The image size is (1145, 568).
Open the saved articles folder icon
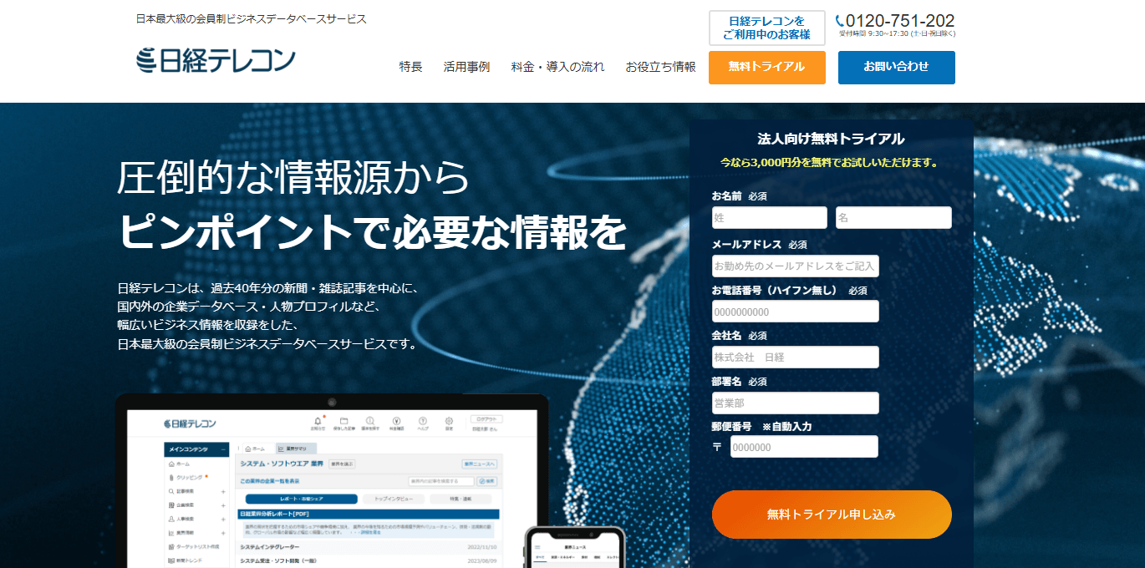343,421
